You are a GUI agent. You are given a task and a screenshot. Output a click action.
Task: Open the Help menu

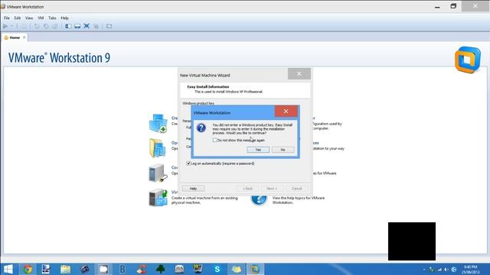tap(64, 18)
